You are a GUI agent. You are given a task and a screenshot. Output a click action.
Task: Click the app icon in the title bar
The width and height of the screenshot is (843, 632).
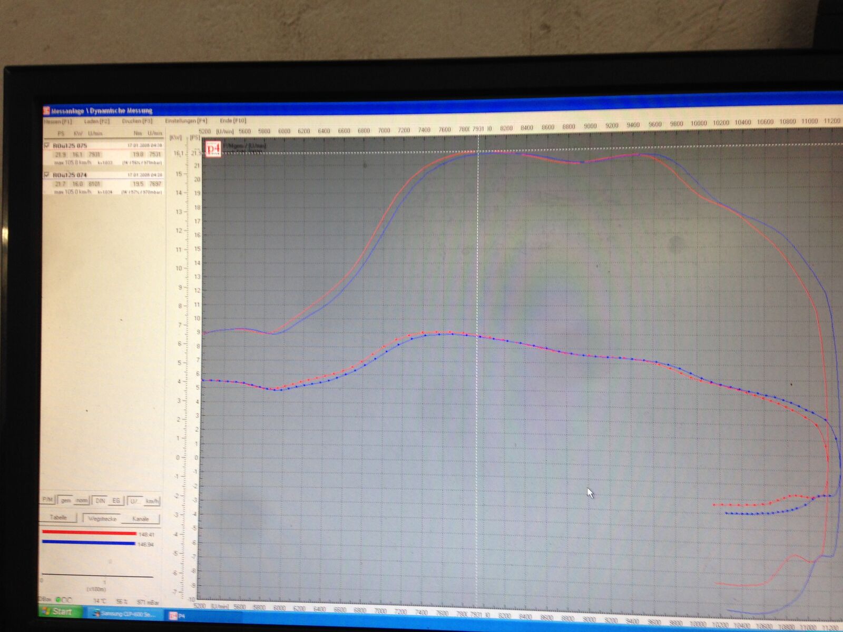coord(46,111)
